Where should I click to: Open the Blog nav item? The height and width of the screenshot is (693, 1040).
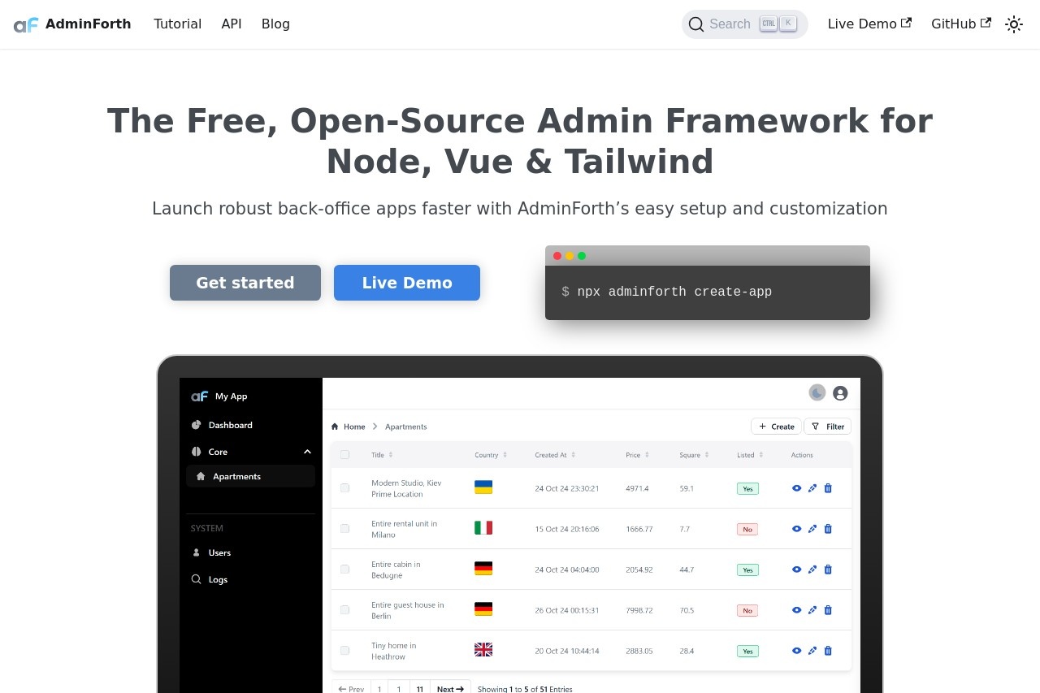pyautogui.click(x=275, y=24)
